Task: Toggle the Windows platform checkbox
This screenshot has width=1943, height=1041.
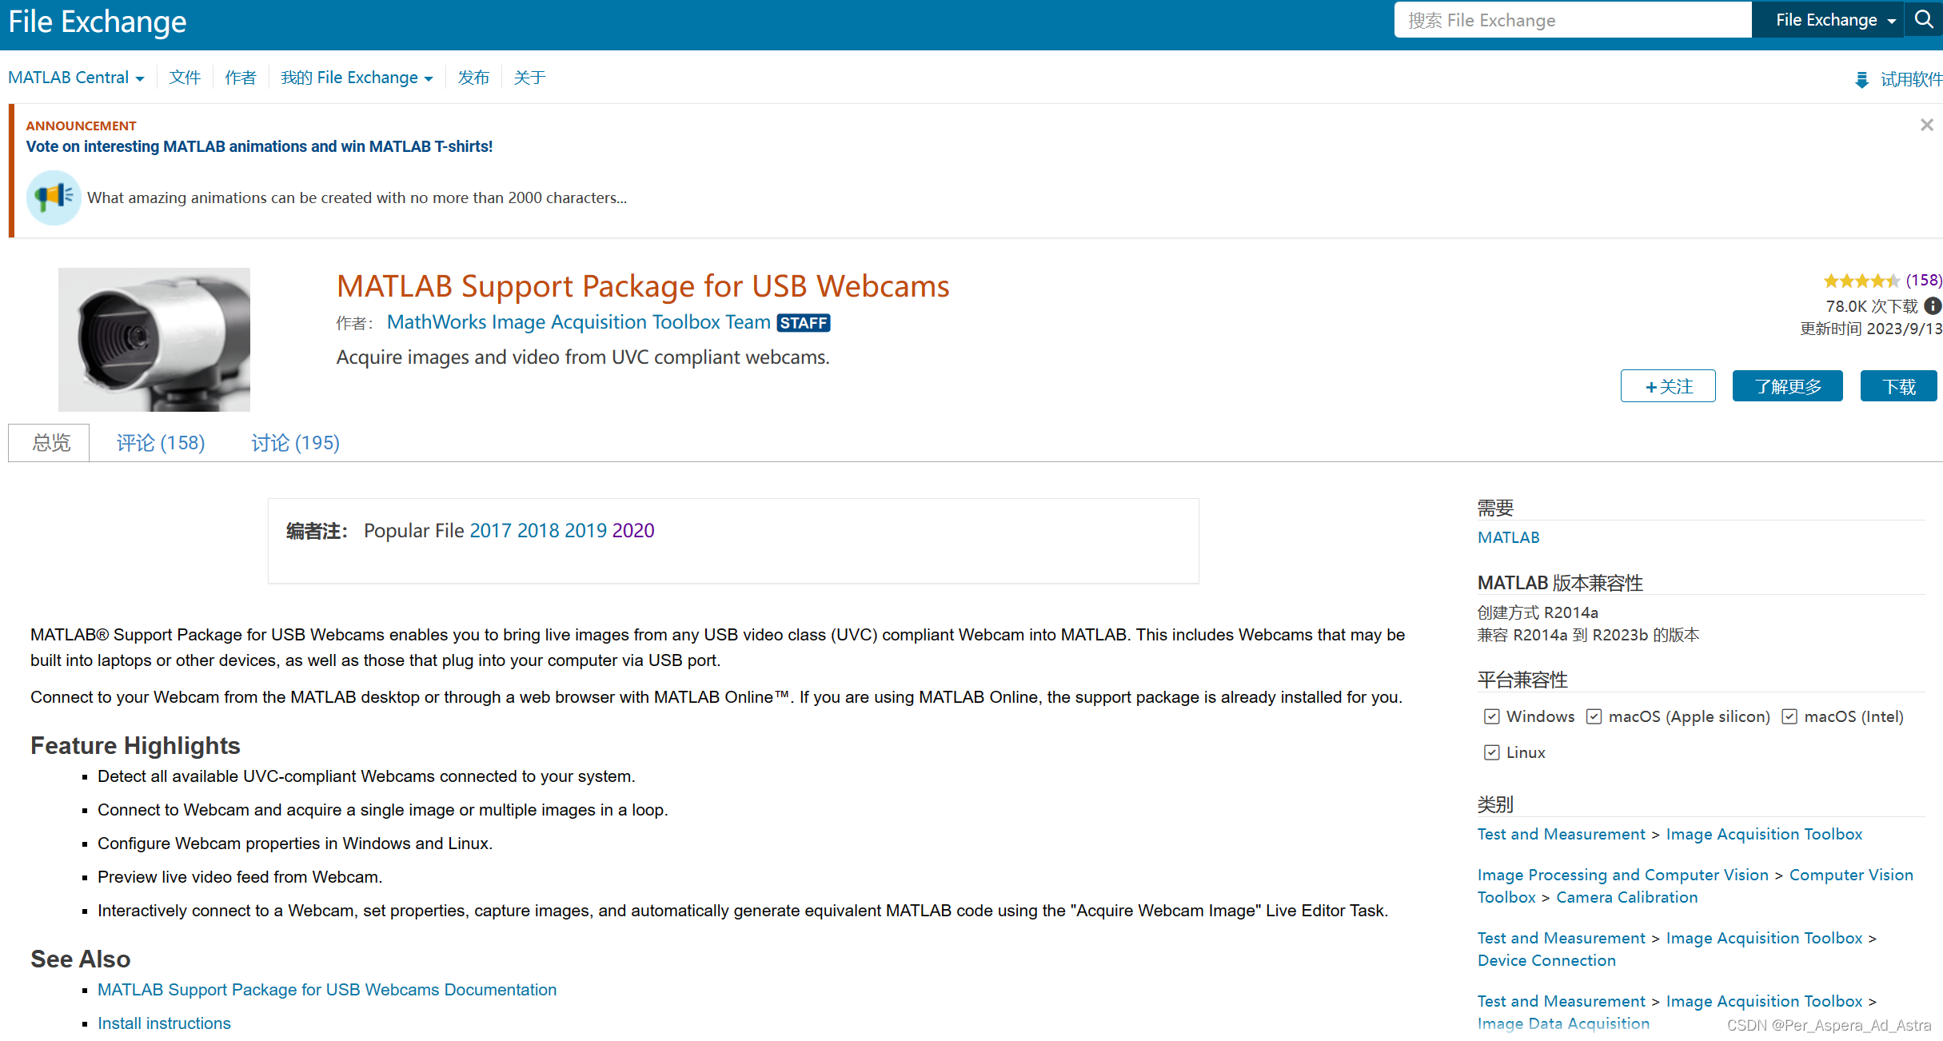Action: point(1491,716)
